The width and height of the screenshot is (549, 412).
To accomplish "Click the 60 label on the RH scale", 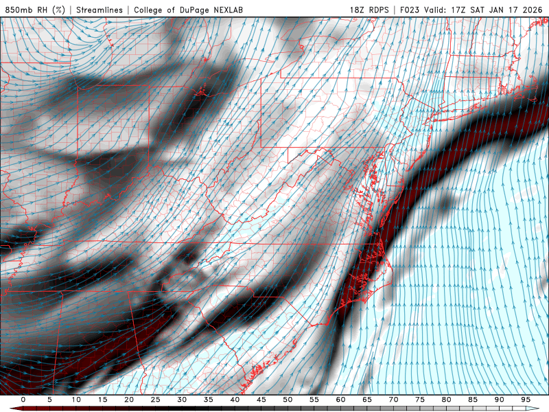I will (x=340, y=400).
